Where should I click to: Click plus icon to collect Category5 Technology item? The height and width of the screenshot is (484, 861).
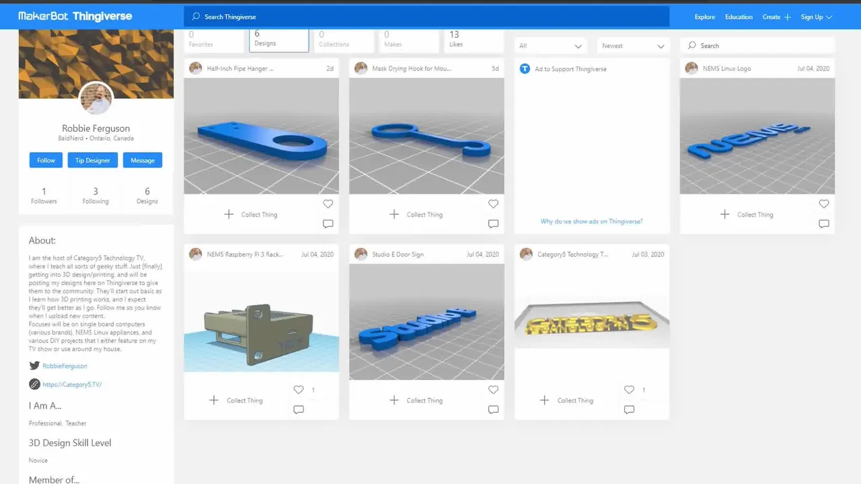tap(545, 400)
